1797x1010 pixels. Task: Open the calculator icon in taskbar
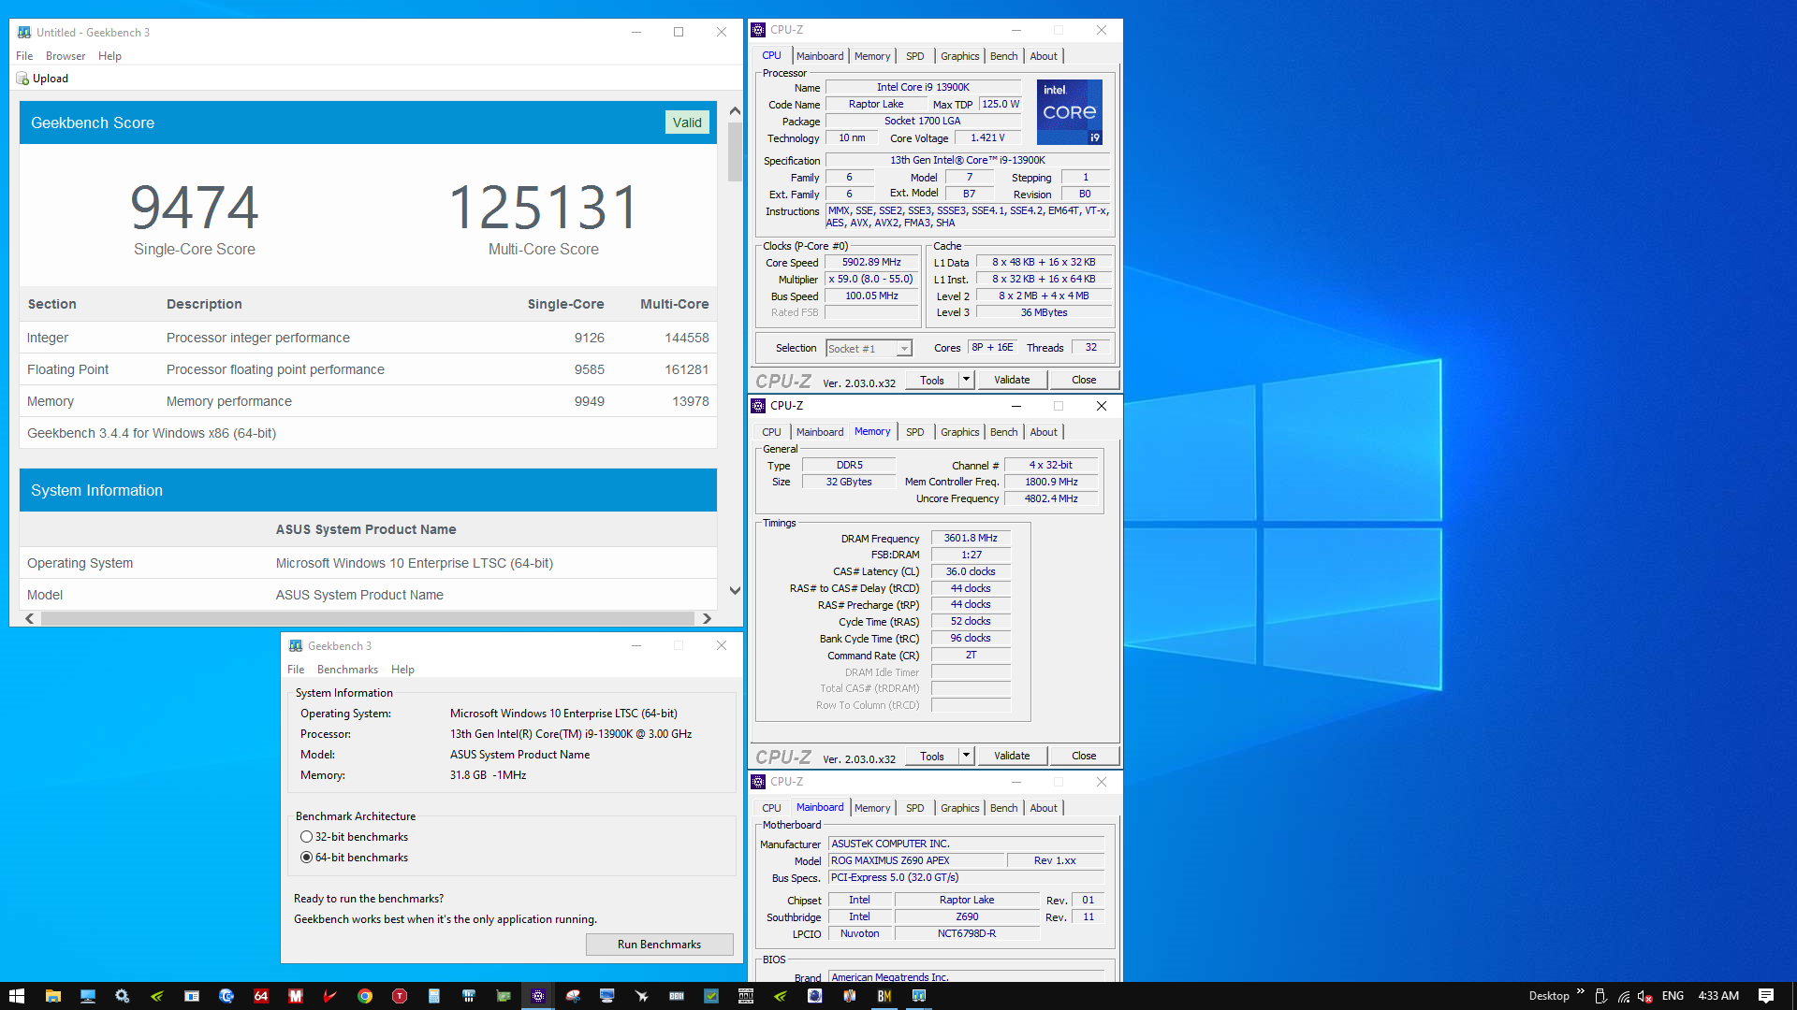[x=434, y=996]
